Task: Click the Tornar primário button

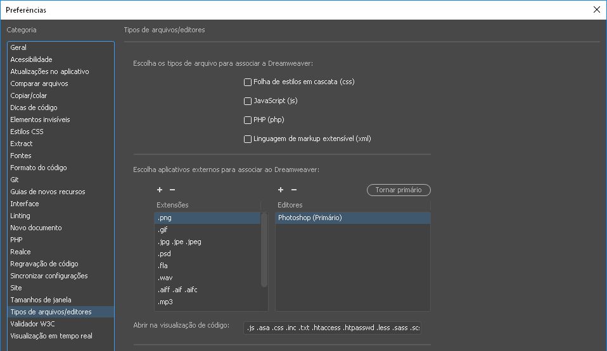Action: (x=399, y=190)
